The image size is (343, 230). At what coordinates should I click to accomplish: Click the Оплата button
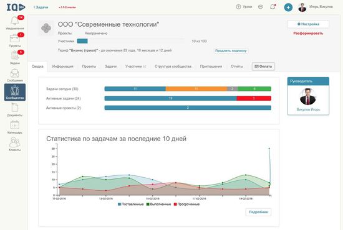(263, 67)
